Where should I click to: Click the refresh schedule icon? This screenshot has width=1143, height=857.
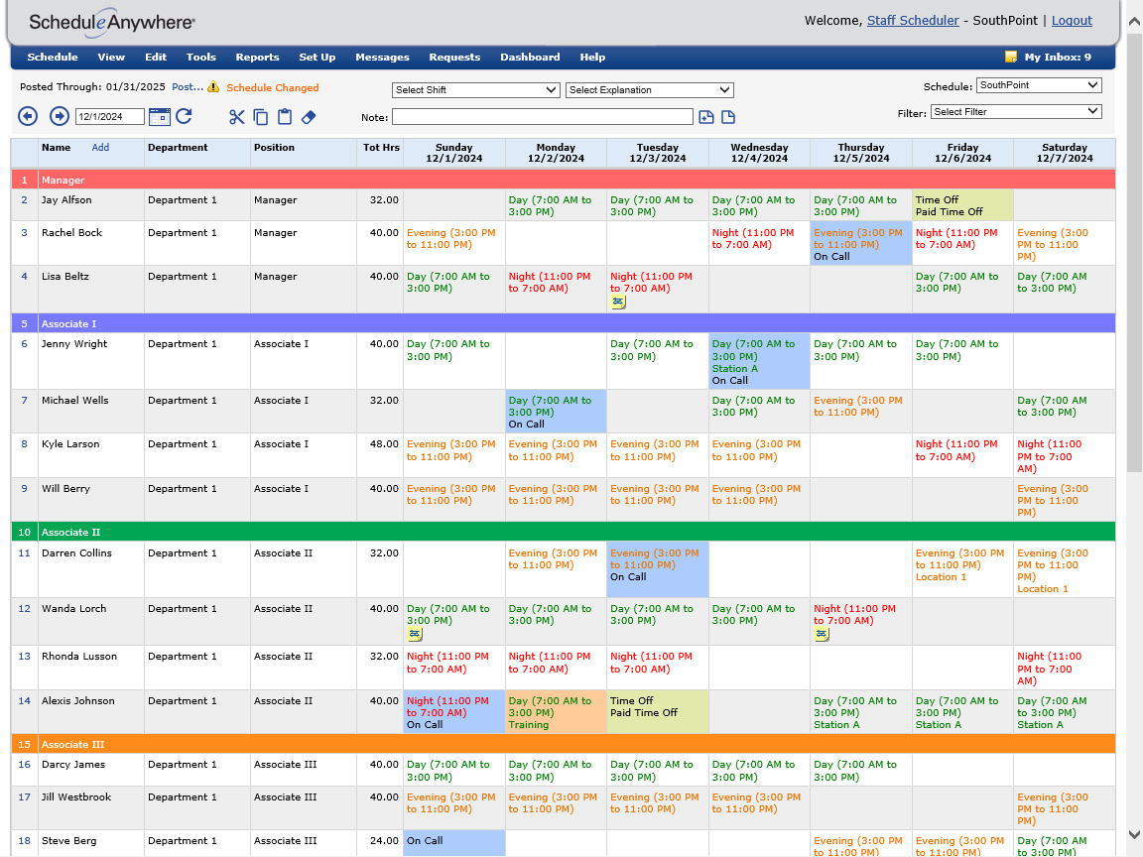(184, 117)
